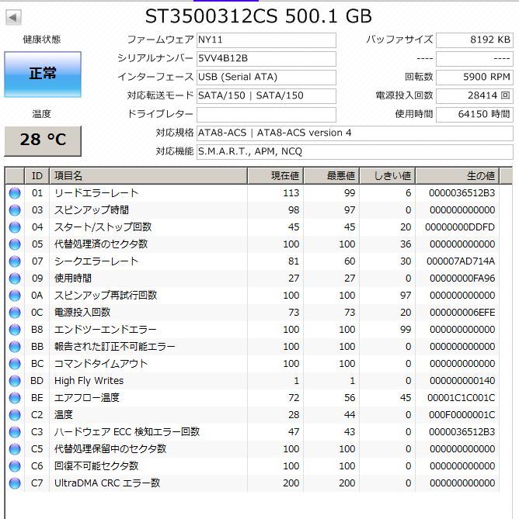Click the buffer size field 8192 KB
Screen dimensions: 519x519
point(475,40)
